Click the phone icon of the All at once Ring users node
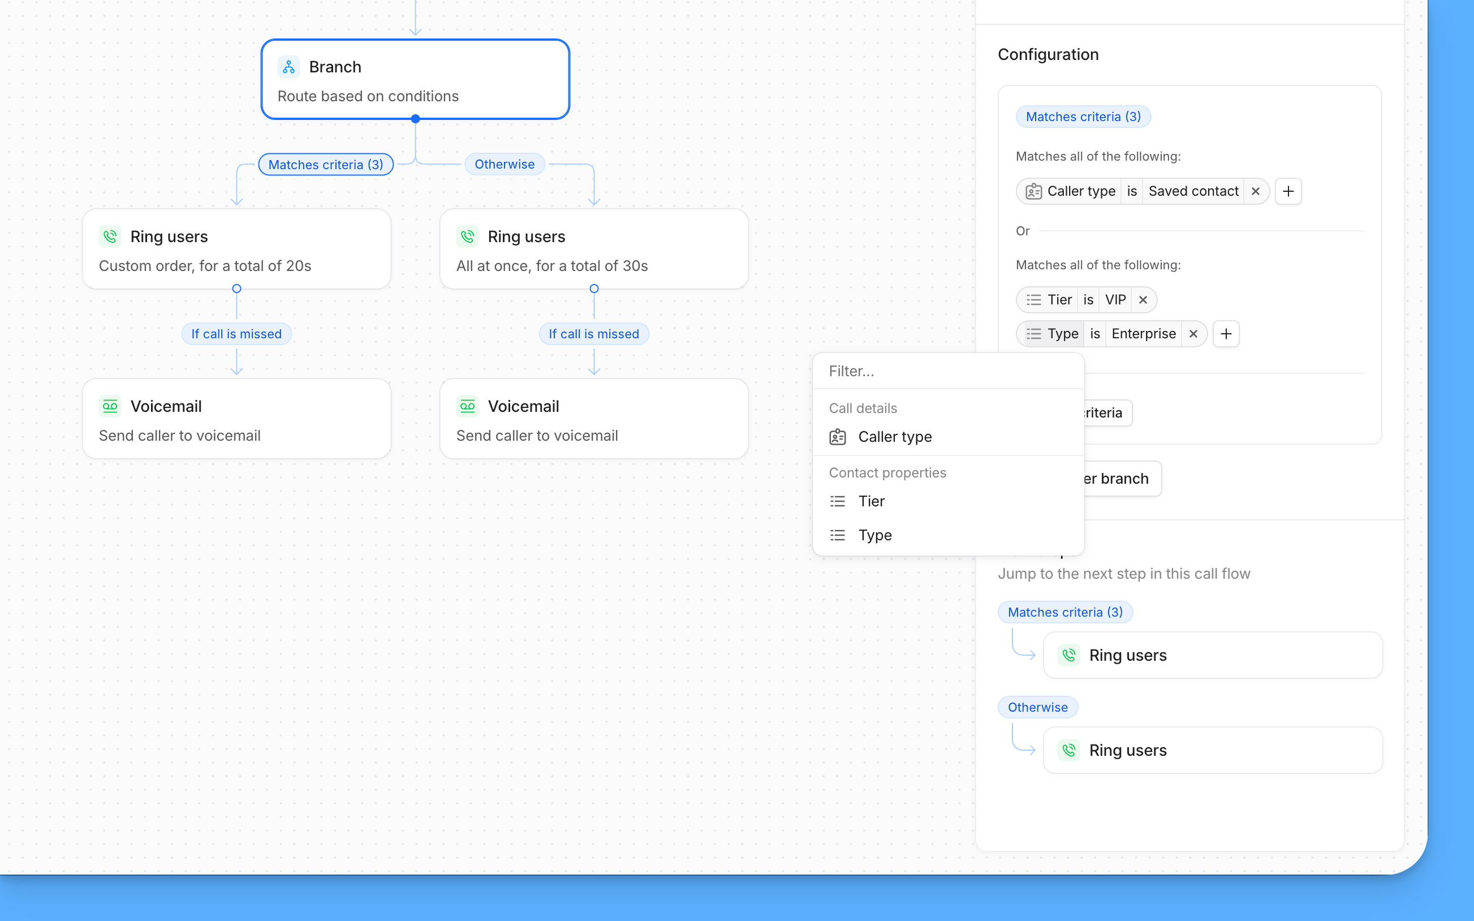Screen dimensions: 1474x921 468,236
